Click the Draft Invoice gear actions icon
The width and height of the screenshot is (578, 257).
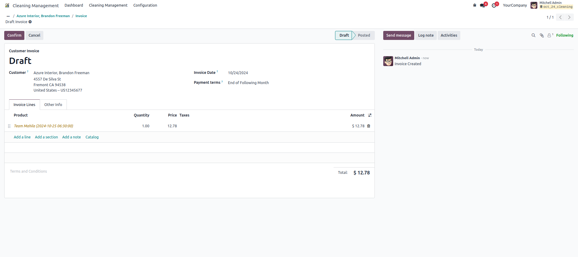30,22
